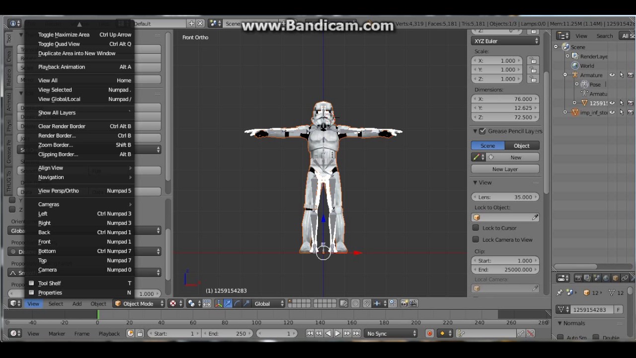Open the XYZ Euler rotation mode dropdown
Screen dimensions: 636x358
(x=505, y=41)
